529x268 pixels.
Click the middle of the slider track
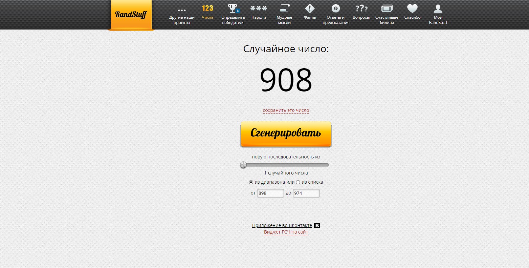286,165
